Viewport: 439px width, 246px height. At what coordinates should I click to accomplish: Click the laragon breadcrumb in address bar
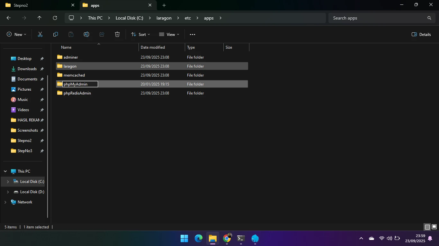[164, 18]
